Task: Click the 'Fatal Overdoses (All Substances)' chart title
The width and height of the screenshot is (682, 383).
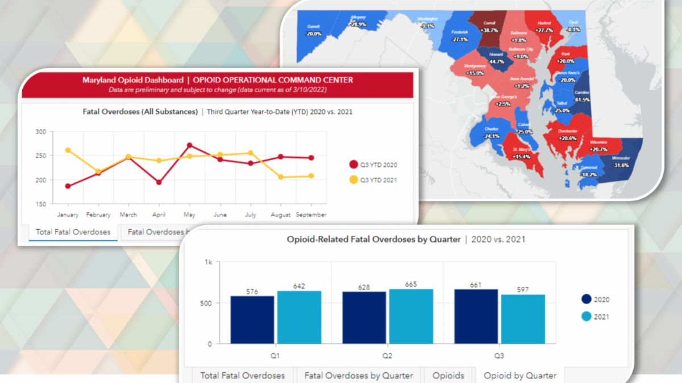Action: pyautogui.click(x=140, y=111)
